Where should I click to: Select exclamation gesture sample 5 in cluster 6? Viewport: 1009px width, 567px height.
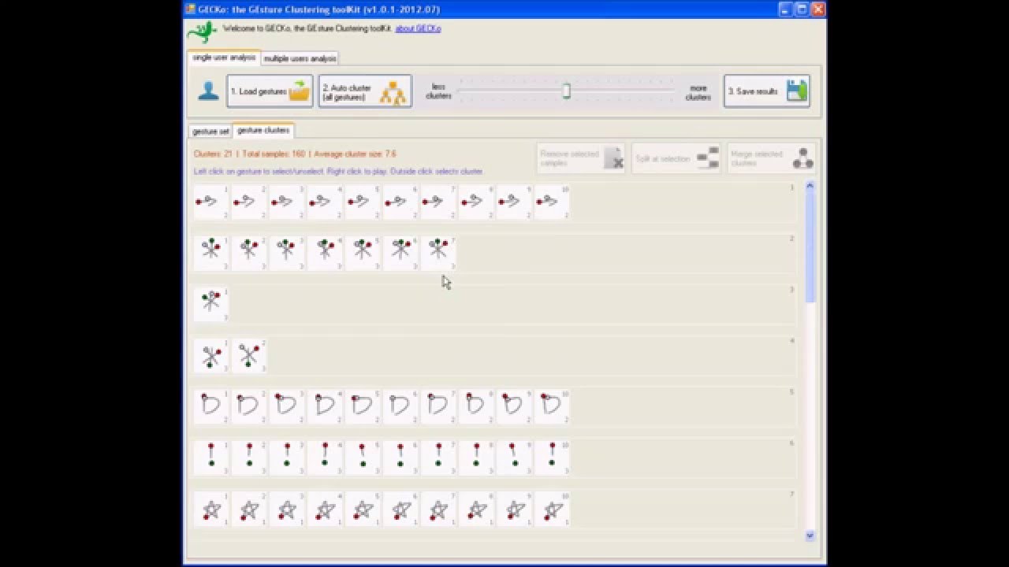[362, 458]
